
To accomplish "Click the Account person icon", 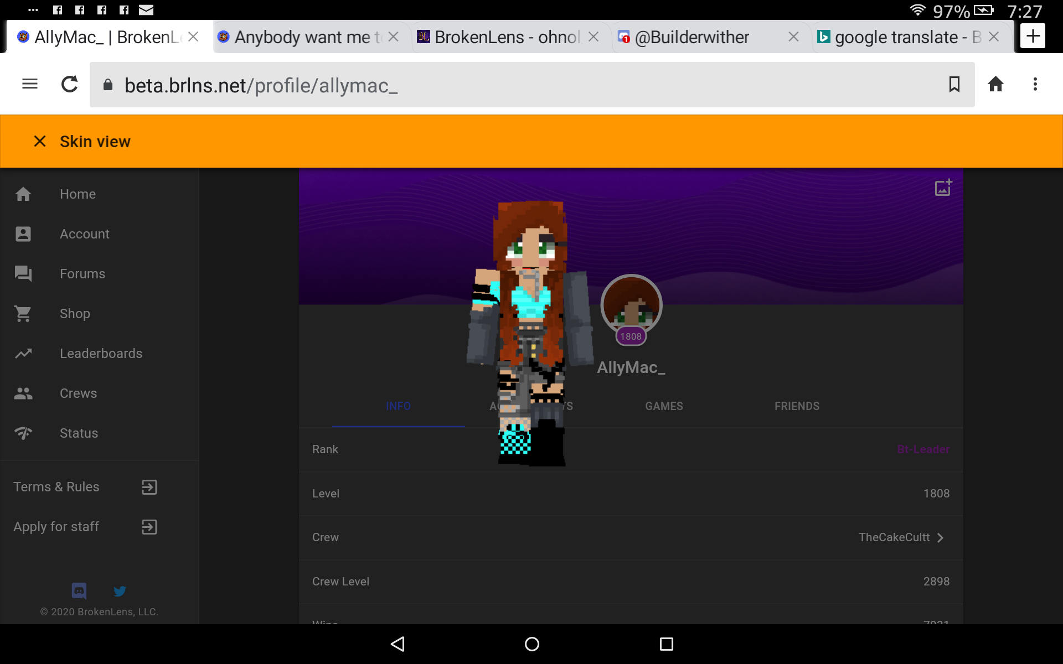I will tap(23, 234).
